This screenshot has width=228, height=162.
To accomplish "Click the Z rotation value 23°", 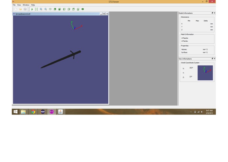I will (191, 76).
